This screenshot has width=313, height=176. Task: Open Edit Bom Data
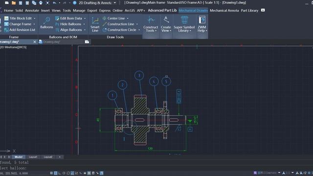pos(68,18)
